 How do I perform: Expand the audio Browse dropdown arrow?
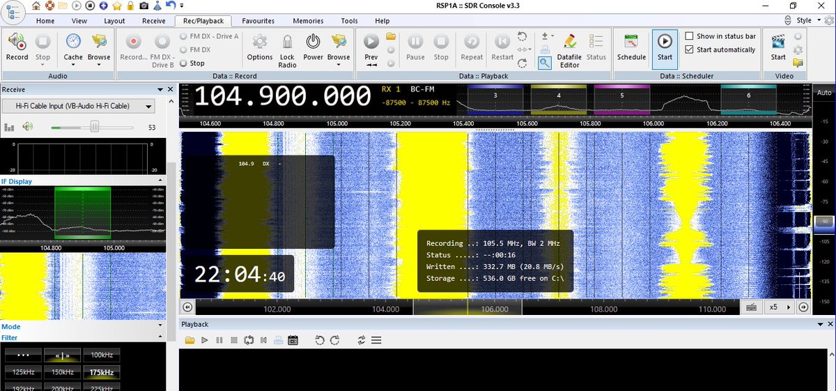[99, 65]
